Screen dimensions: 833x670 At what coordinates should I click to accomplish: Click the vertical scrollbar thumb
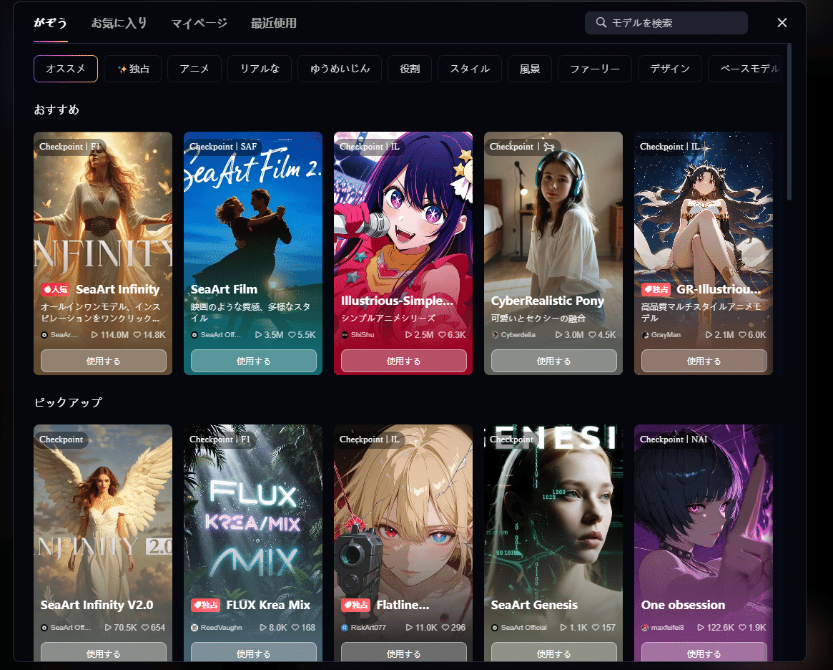(x=789, y=122)
